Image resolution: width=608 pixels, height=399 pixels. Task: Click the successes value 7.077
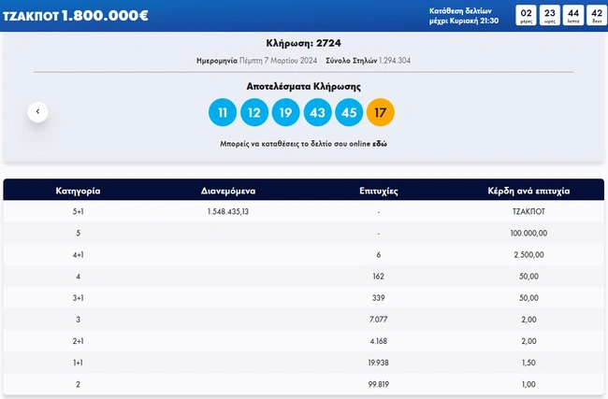[x=379, y=320]
